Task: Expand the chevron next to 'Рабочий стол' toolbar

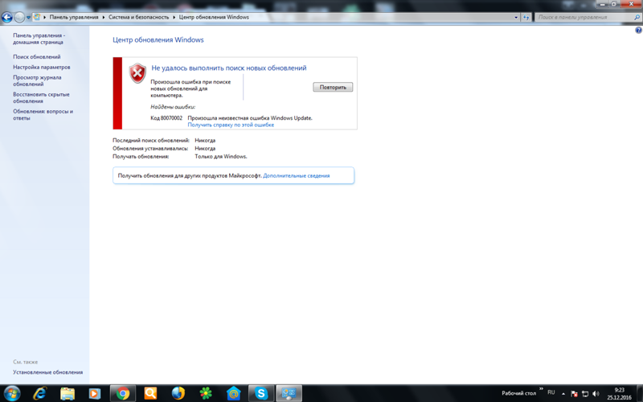Action: click(541, 389)
